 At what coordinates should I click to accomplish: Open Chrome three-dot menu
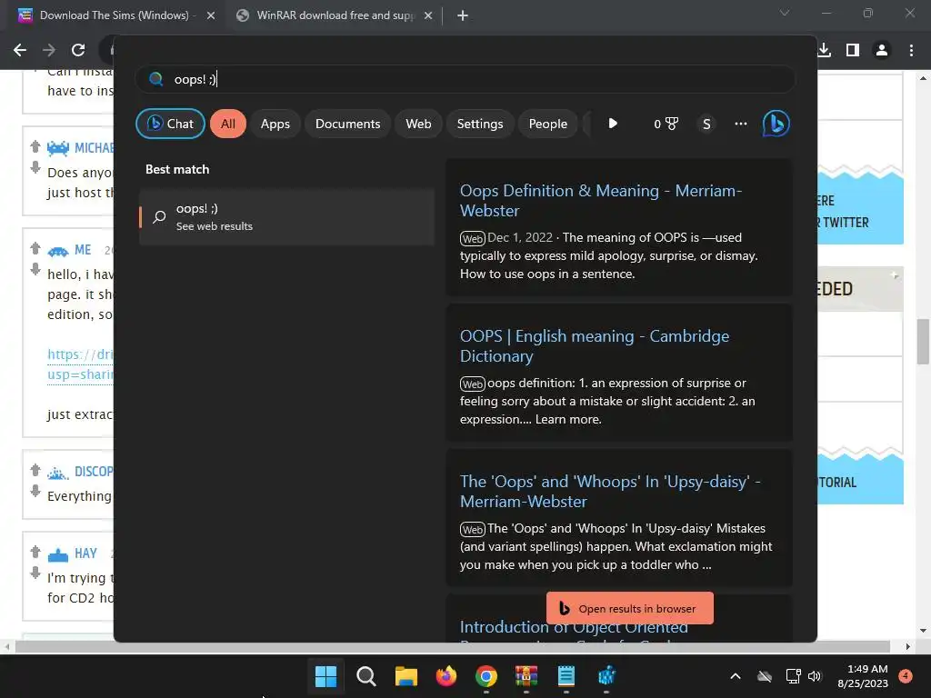pyautogui.click(x=911, y=50)
